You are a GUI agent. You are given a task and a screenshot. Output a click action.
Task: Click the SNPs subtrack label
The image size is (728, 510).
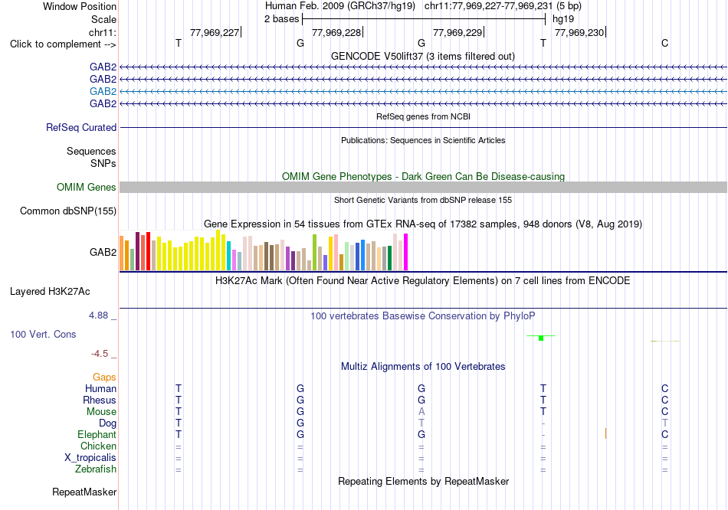click(103, 163)
